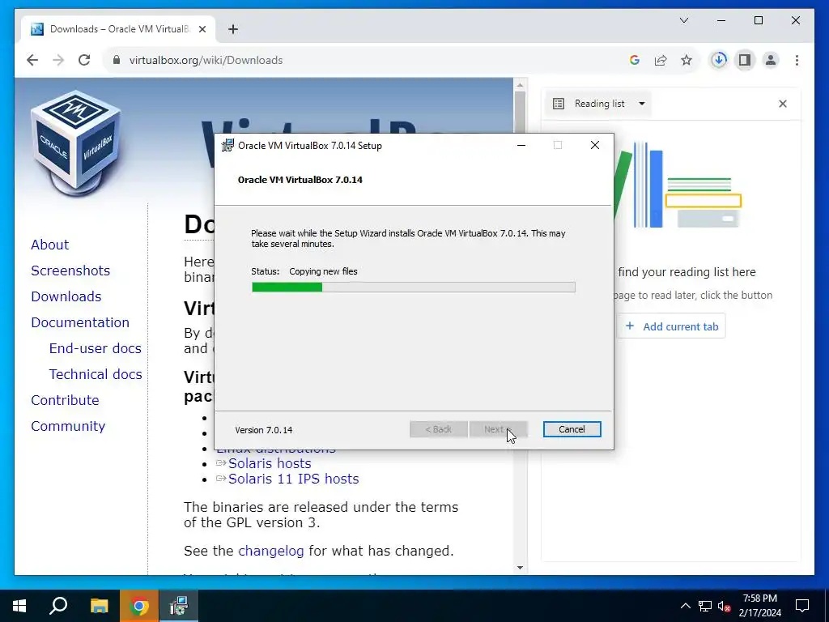Open Chrome's three-dot menu
Viewport: 829px width, 622px height.
(797, 60)
